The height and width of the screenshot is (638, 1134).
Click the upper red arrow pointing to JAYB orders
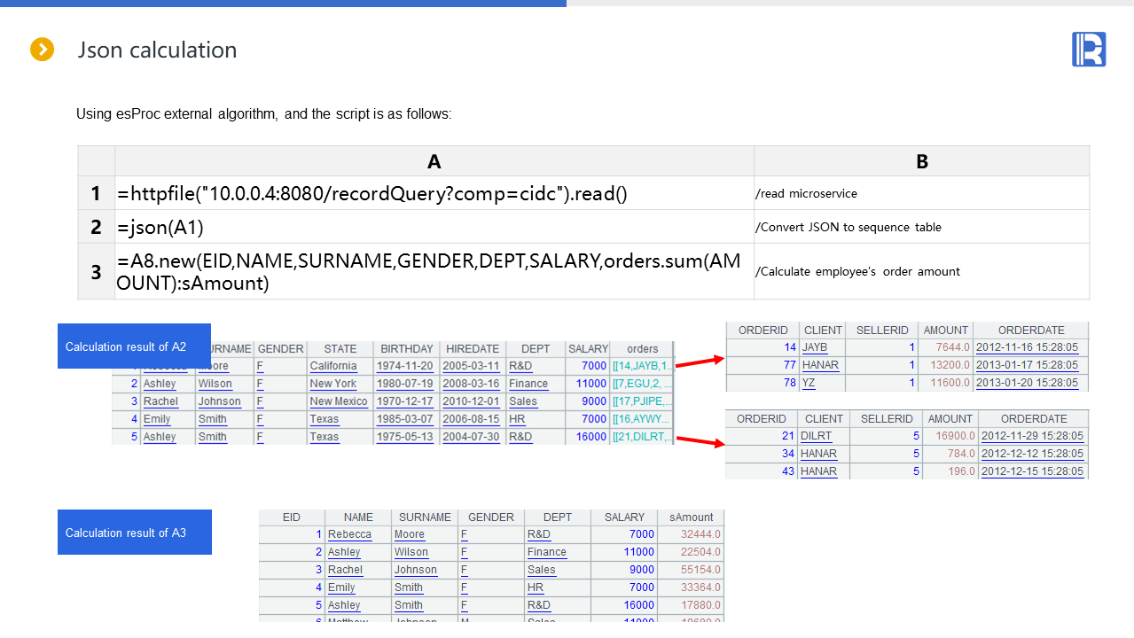(700, 361)
